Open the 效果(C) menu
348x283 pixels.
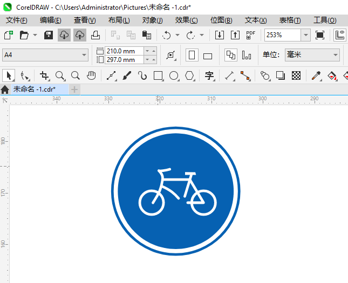(x=187, y=20)
